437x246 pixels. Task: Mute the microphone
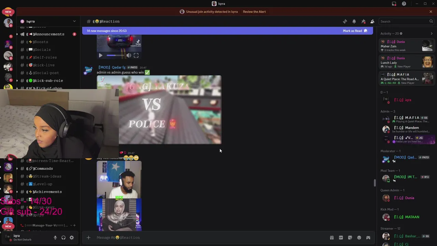[x=55, y=237]
